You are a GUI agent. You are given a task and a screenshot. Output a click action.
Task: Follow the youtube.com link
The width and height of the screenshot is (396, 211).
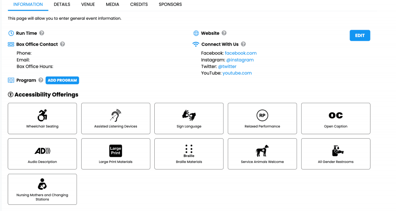click(237, 73)
